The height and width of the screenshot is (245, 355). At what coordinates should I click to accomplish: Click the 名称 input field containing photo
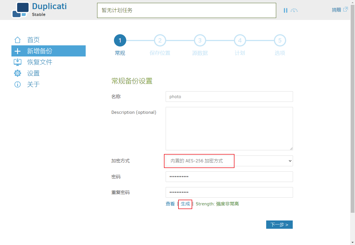pos(229,96)
